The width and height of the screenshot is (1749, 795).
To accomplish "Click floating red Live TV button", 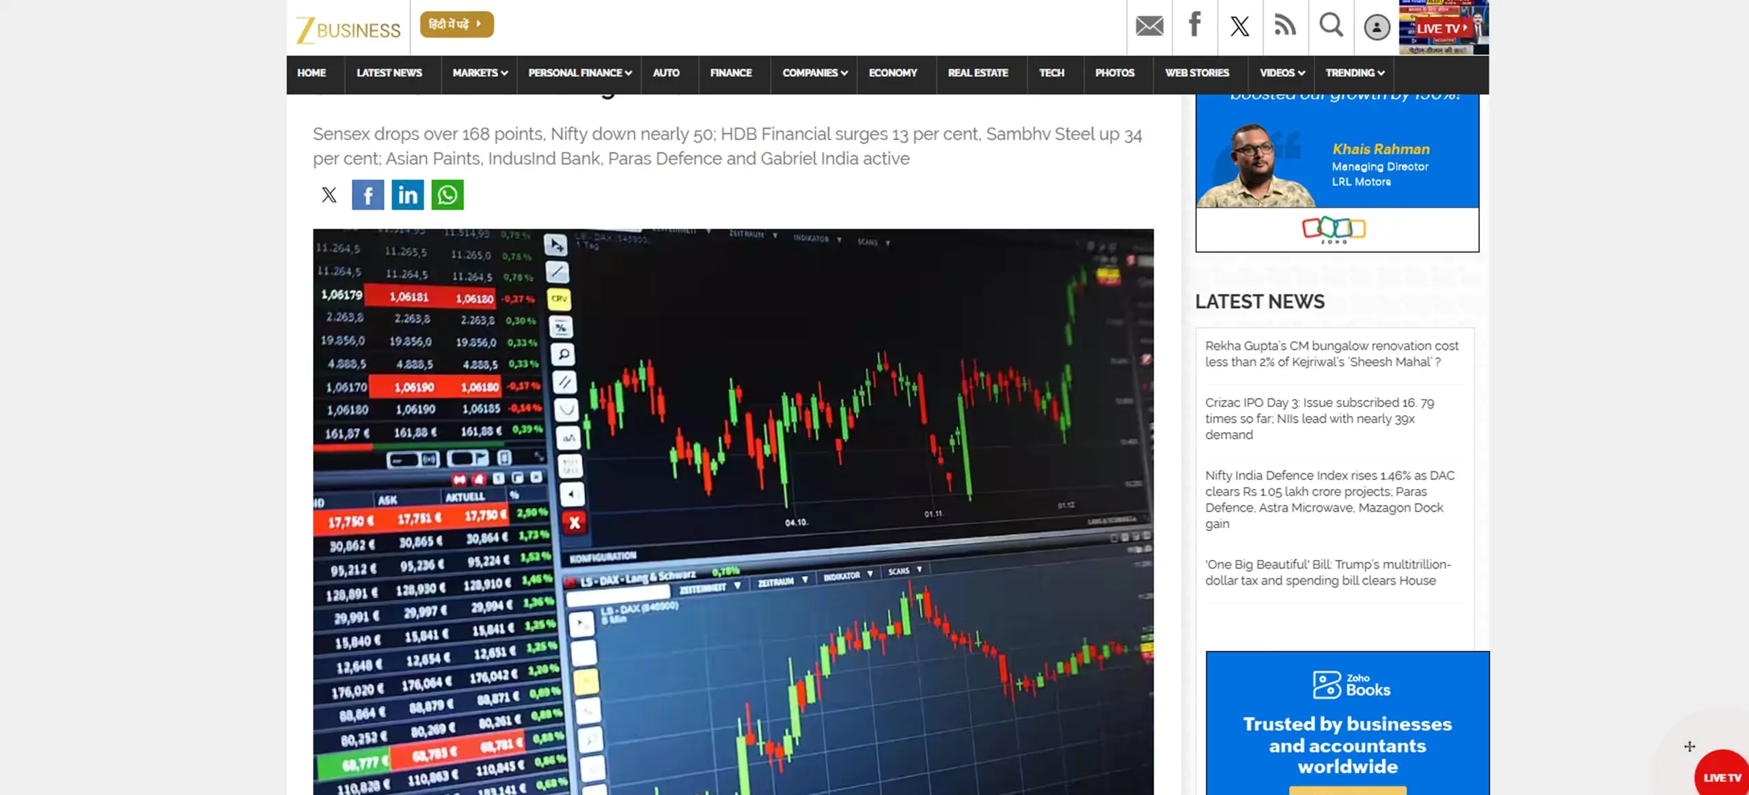I will (x=1722, y=777).
